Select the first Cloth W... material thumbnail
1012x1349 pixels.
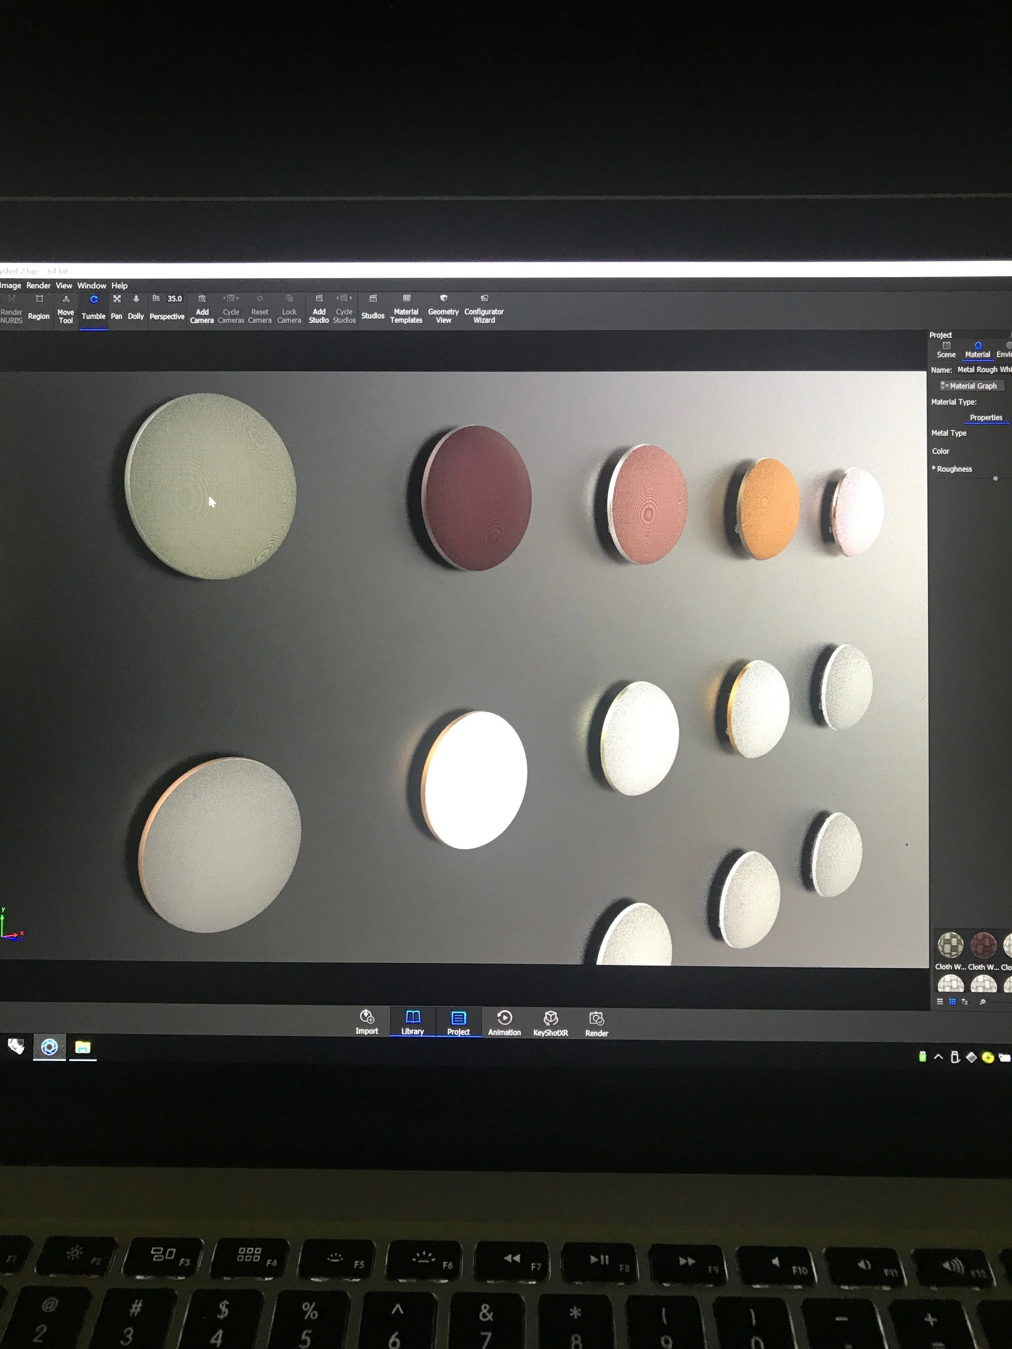[x=950, y=945]
